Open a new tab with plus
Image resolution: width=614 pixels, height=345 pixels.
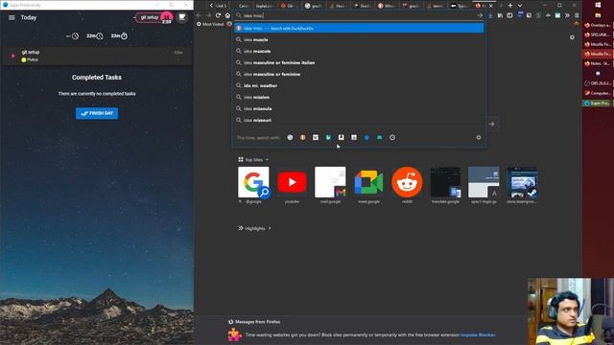[509, 6]
